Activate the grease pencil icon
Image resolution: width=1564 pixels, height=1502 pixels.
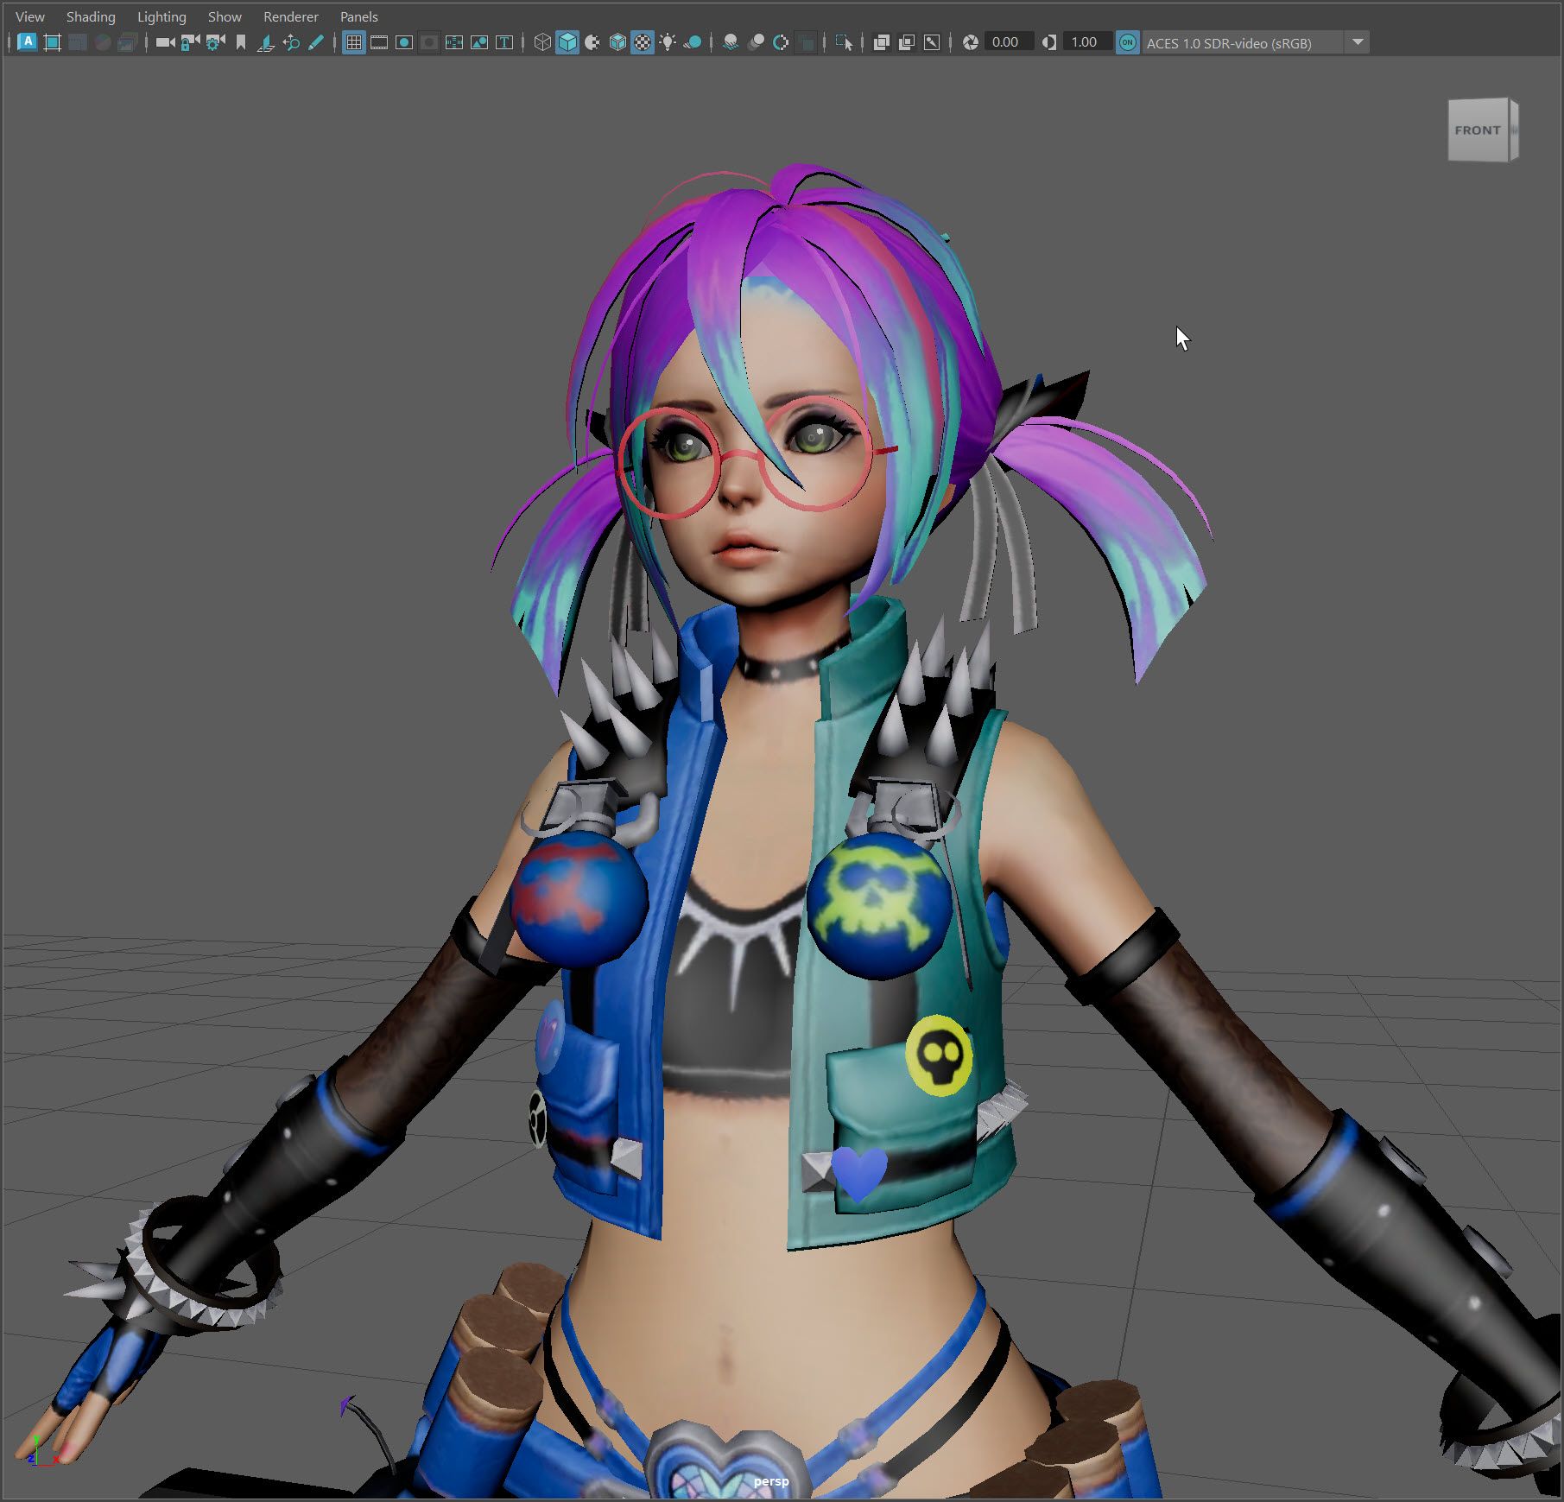tap(316, 42)
